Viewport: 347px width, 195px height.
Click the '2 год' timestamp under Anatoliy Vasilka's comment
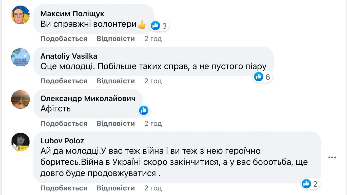(x=153, y=81)
